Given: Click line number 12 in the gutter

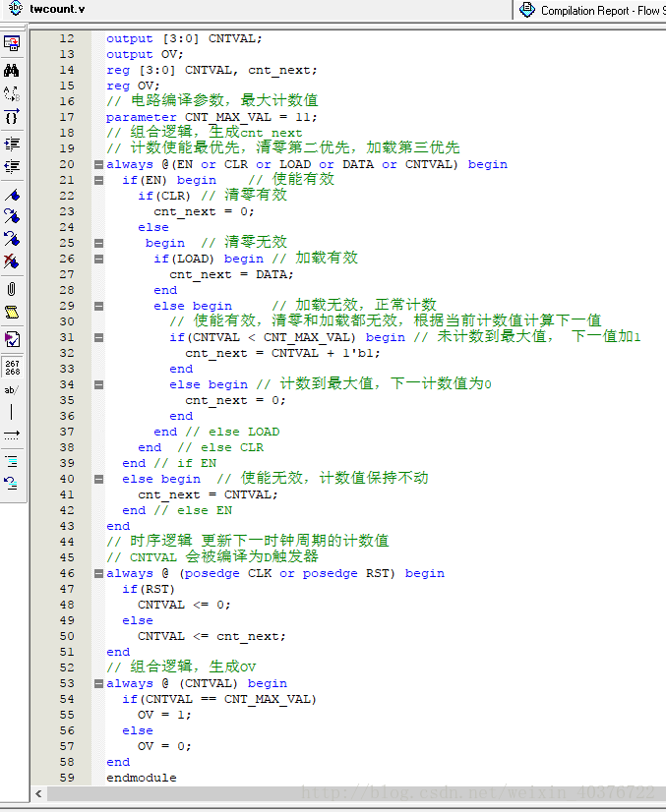Looking at the screenshot, I should 67,39.
